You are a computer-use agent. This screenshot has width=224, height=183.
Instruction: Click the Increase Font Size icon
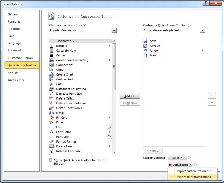point(51,151)
